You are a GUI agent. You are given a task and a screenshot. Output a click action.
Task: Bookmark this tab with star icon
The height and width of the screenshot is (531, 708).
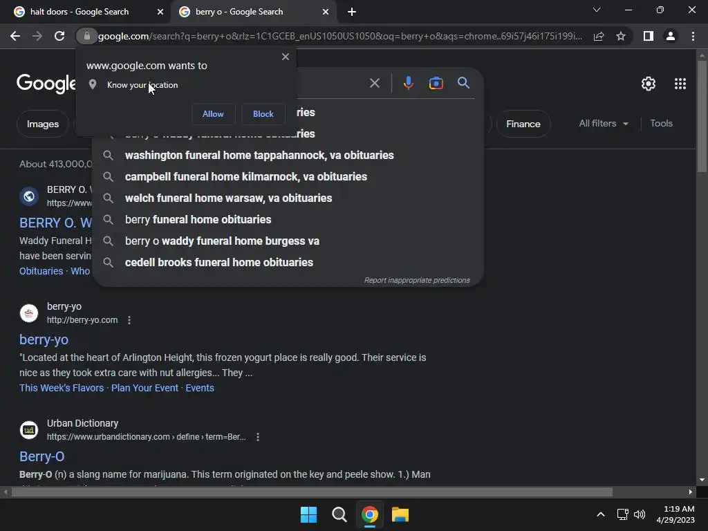click(621, 36)
